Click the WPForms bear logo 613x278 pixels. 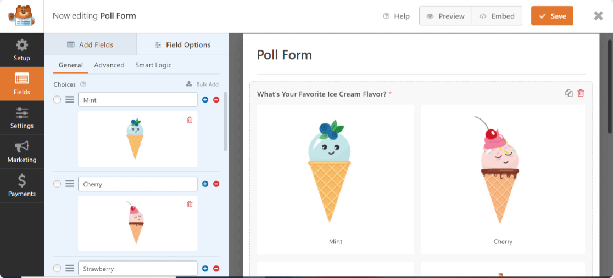21,16
